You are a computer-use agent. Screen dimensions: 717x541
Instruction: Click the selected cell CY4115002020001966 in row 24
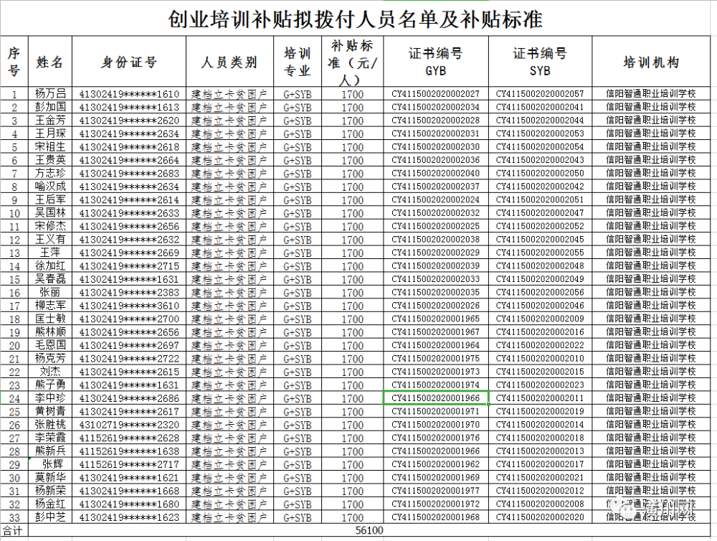[436, 397]
